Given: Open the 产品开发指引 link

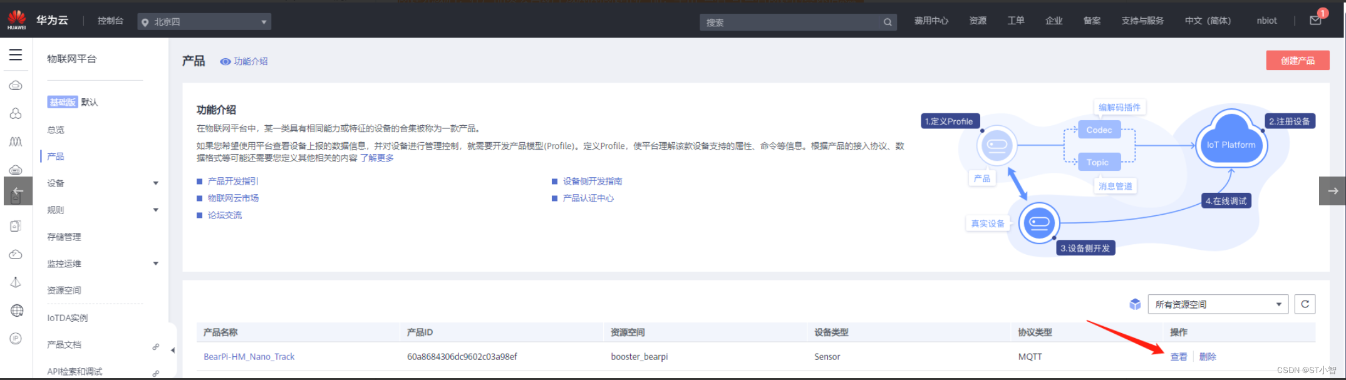Looking at the screenshot, I should (x=233, y=182).
